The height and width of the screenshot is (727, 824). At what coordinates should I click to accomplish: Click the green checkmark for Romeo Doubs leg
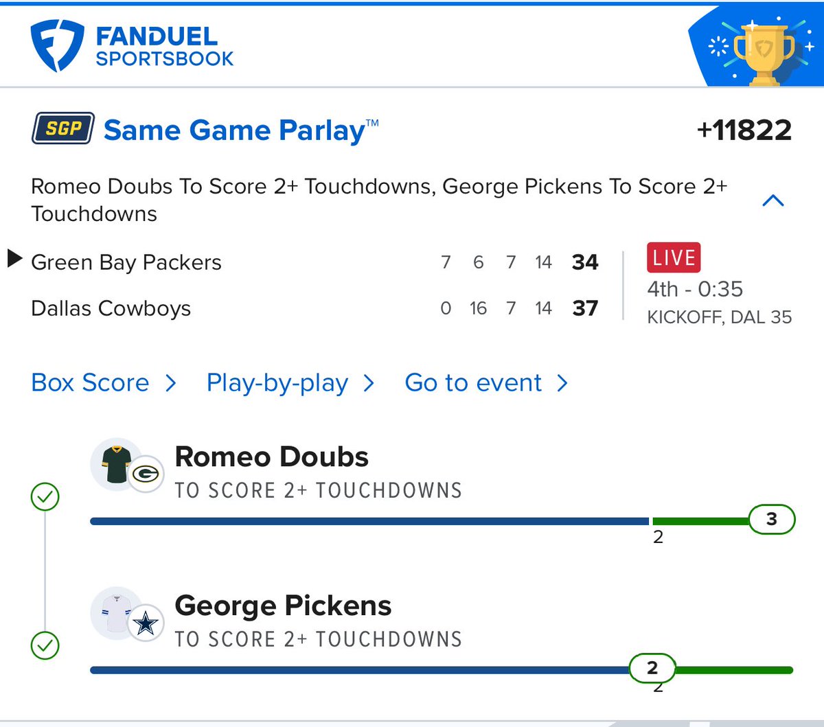[x=45, y=496]
